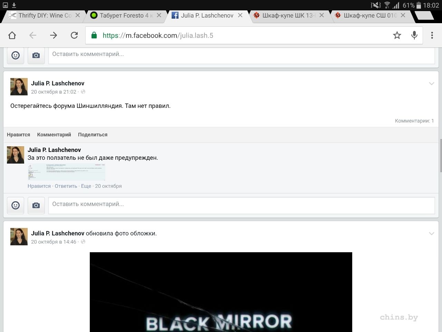Screen dimensions: 442x332
Task: Click camera icon under Шиншилляндия post
Action: [36, 205]
